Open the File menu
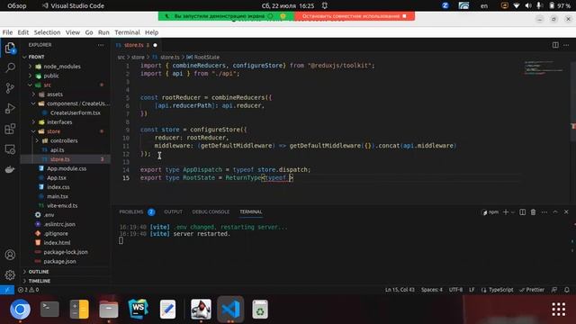Screen dimensions: 576x324 pos(7,32)
